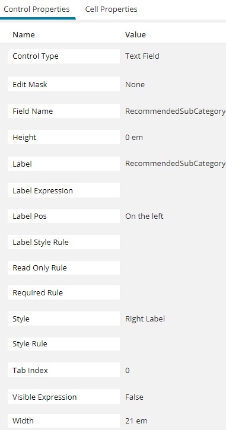
Task: Edit the Height value 0 em
Action: (134, 137)
